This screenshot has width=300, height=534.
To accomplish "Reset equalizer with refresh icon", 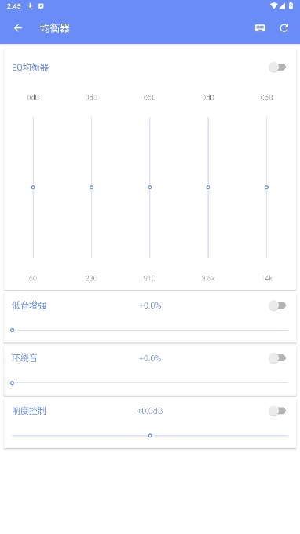I will point(284,28).
